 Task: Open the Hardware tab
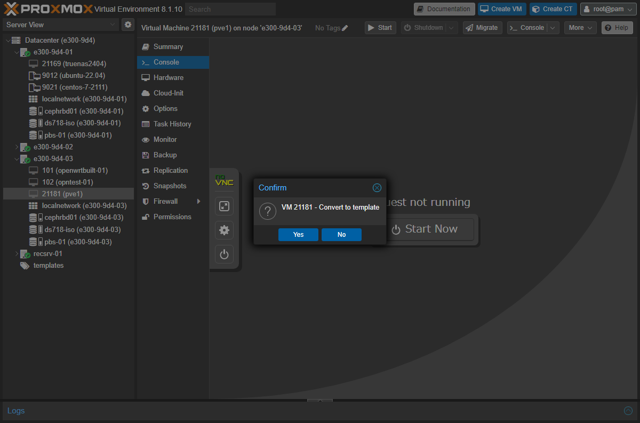click(173, 78)
